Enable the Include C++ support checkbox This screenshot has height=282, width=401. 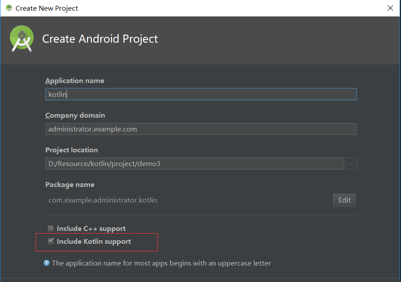[x=51, y=228]
